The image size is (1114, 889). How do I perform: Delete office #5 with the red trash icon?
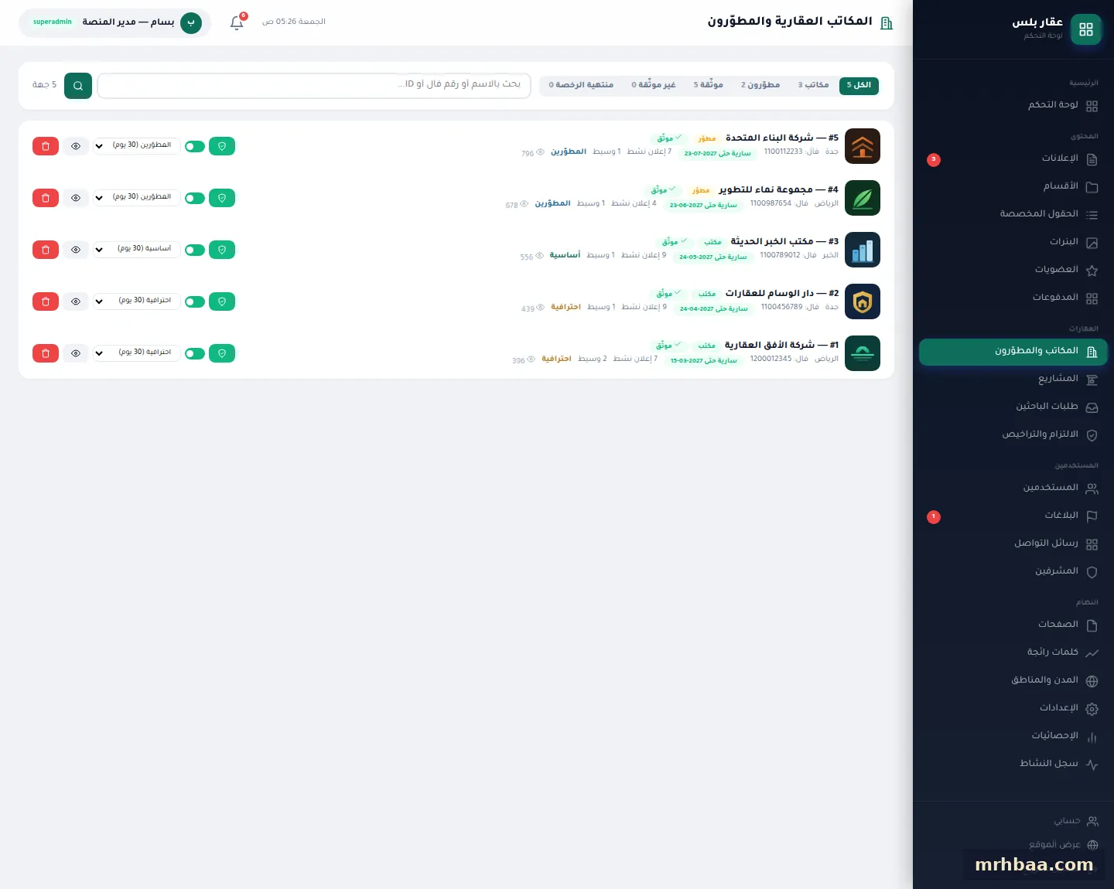46,146
